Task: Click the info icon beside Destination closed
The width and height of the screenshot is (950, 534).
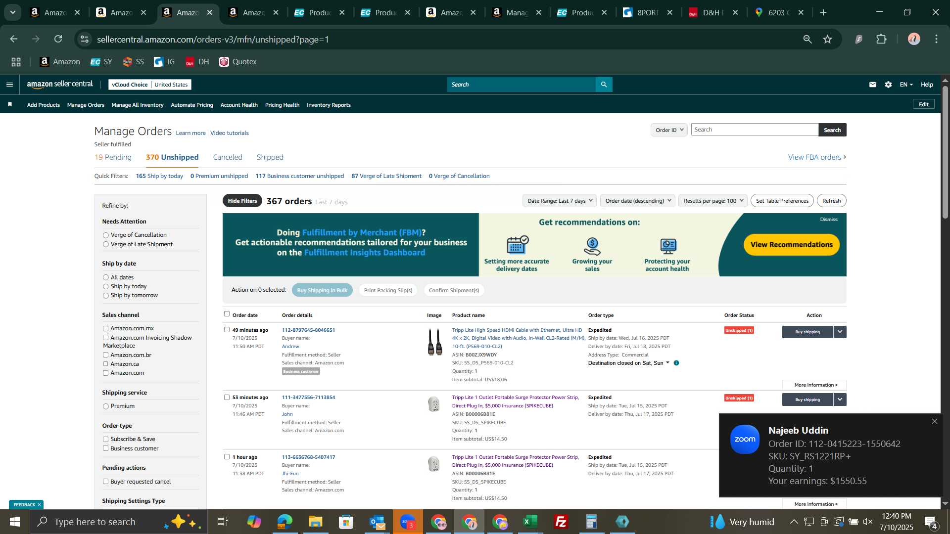Action: pyautogui.click(x=676, y=363)
